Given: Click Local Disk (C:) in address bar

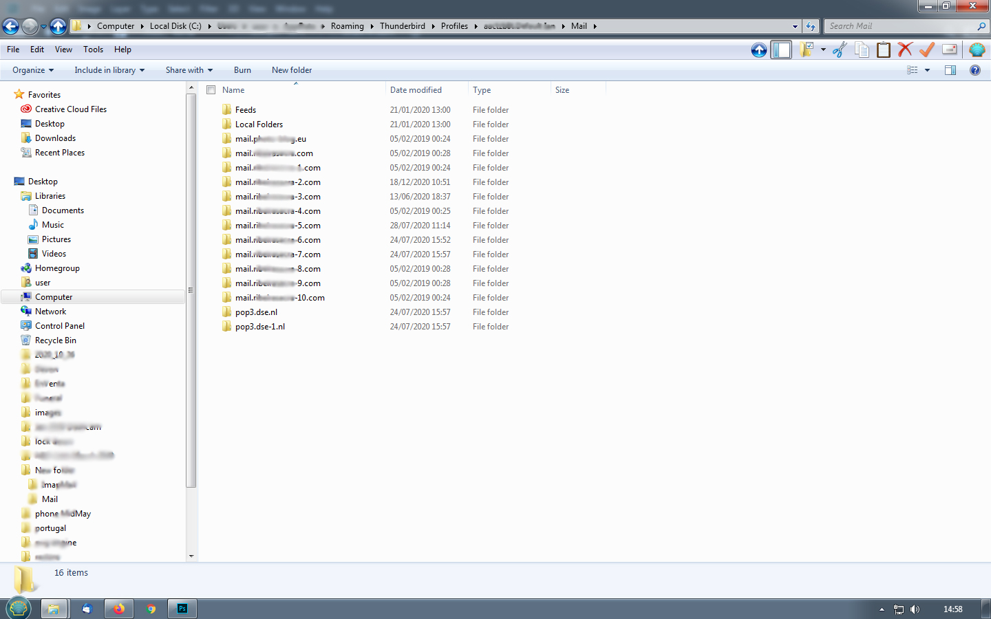Looking at the screenshot, I should click(x=175, y=26).
